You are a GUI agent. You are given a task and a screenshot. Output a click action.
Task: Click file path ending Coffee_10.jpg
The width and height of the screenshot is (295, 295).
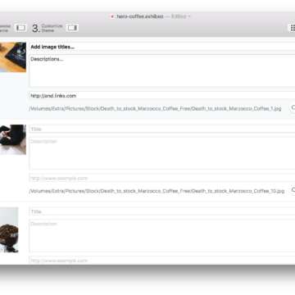157,191
